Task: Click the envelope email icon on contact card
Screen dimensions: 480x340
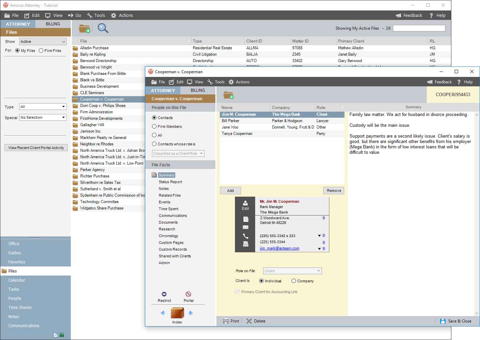Action: (246, 227)
